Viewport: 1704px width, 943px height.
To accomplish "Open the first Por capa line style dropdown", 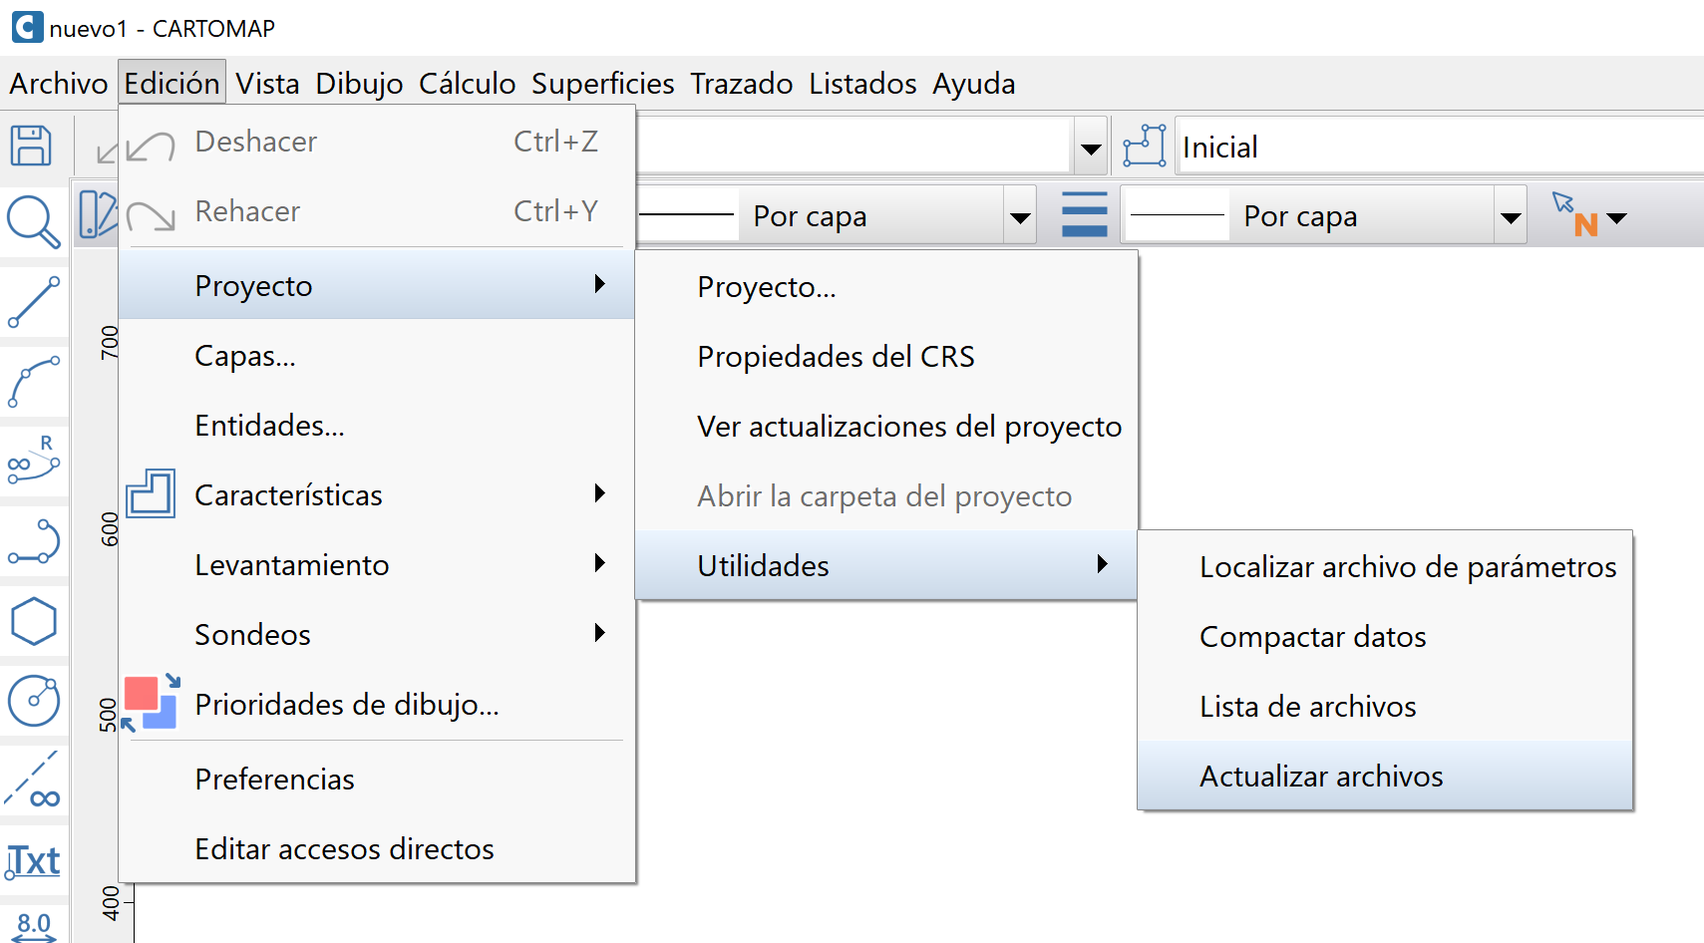I will click(x=1018, y=214).
